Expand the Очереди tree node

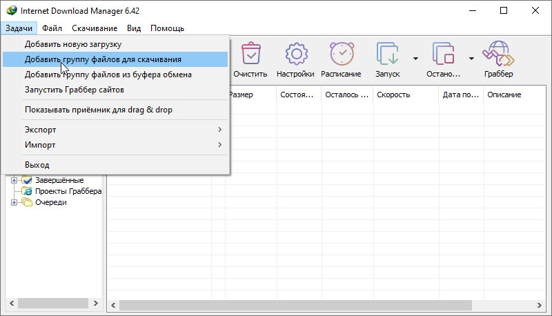coord(14,202)
